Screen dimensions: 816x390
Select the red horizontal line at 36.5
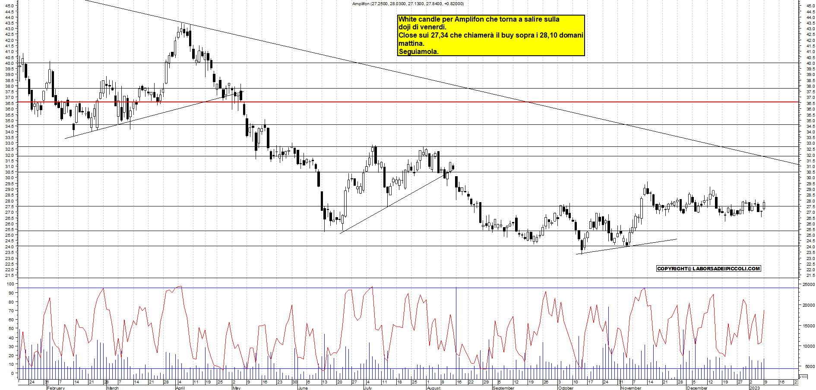pos(408,102)
